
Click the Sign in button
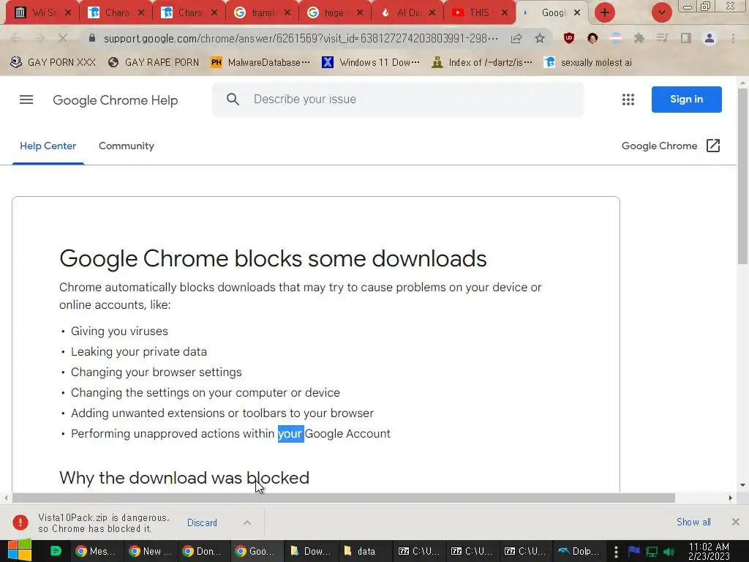686,100
